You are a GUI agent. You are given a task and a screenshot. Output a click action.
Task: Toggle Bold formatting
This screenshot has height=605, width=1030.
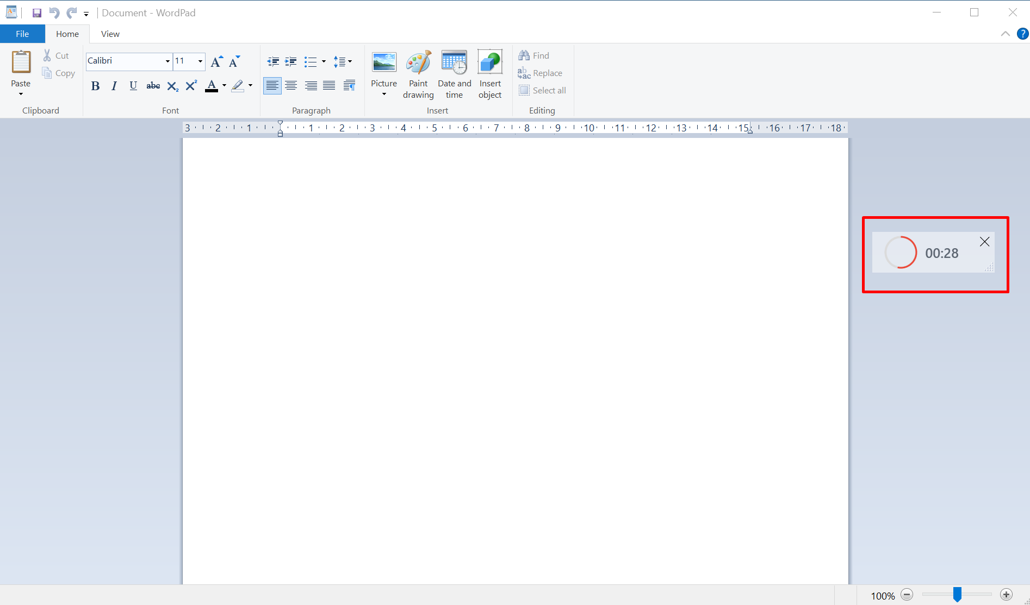[95, 86]
